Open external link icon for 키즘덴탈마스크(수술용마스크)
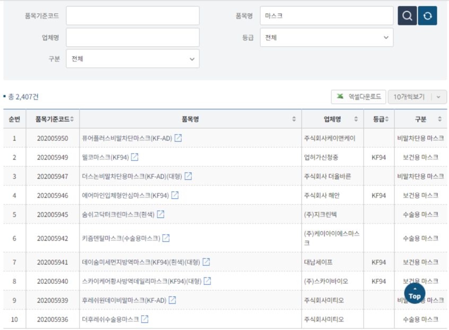The height and width of the screenshot is (330, 449). [166, 238]
